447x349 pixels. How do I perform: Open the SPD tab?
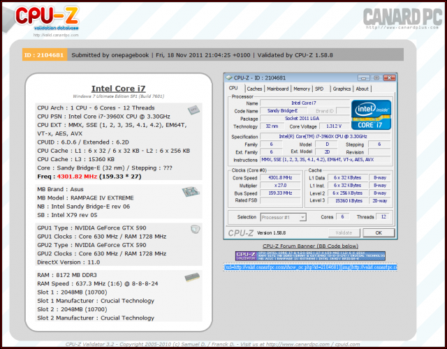tap(319, 89)
